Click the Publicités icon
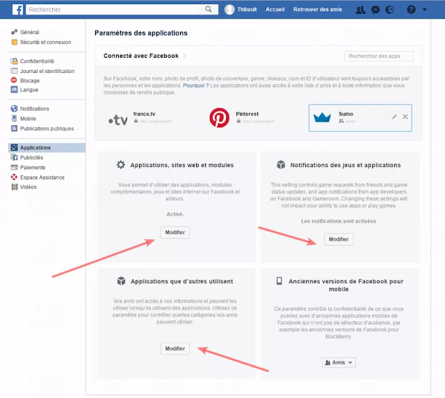Image resolution: width=445 pixels, height=398 pixels. (x=14, y=157)
